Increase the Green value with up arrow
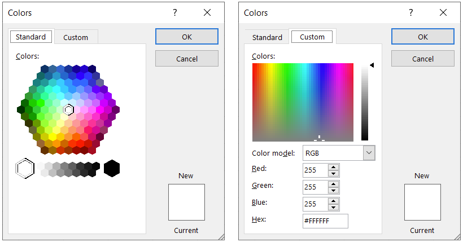This screenshot has width=463, height=242. point(334,184)
